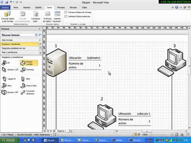Open the Diagrama detallado de red stencil
The width and height of the screenshot is (191, 143).
coord(19,48)
